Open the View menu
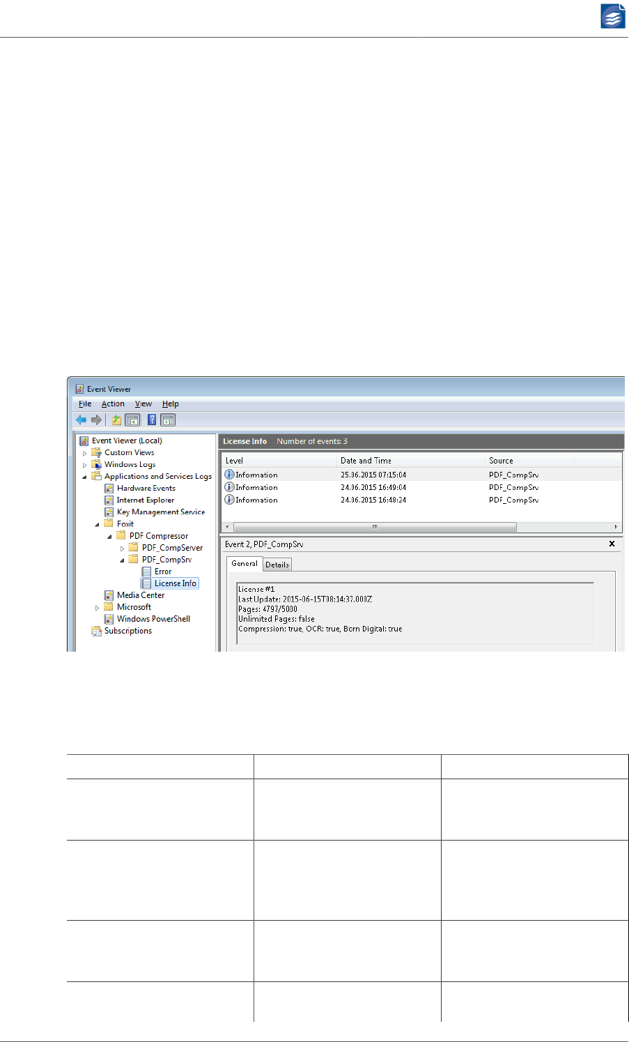 click(143, 404)
